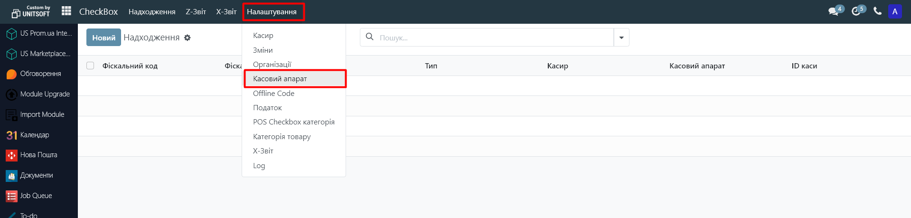This screenshot has height=218, width=911.
Task: Open the Документи icon
Action: click(x=11, y=176)
